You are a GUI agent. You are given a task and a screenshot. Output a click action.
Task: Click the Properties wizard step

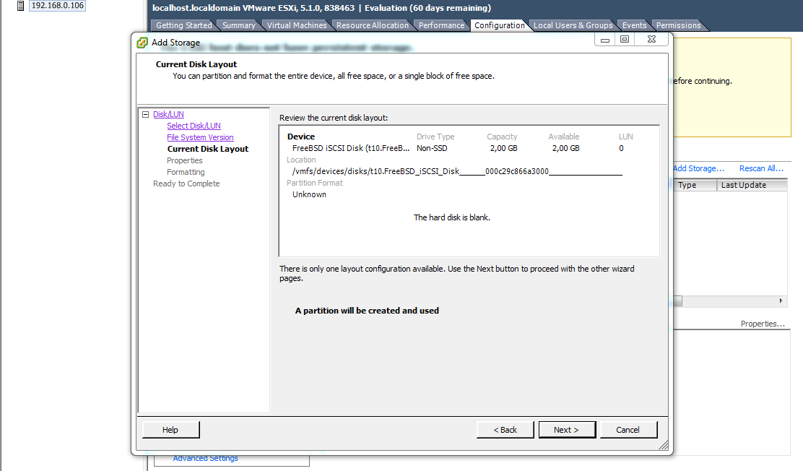click(184, 160)
